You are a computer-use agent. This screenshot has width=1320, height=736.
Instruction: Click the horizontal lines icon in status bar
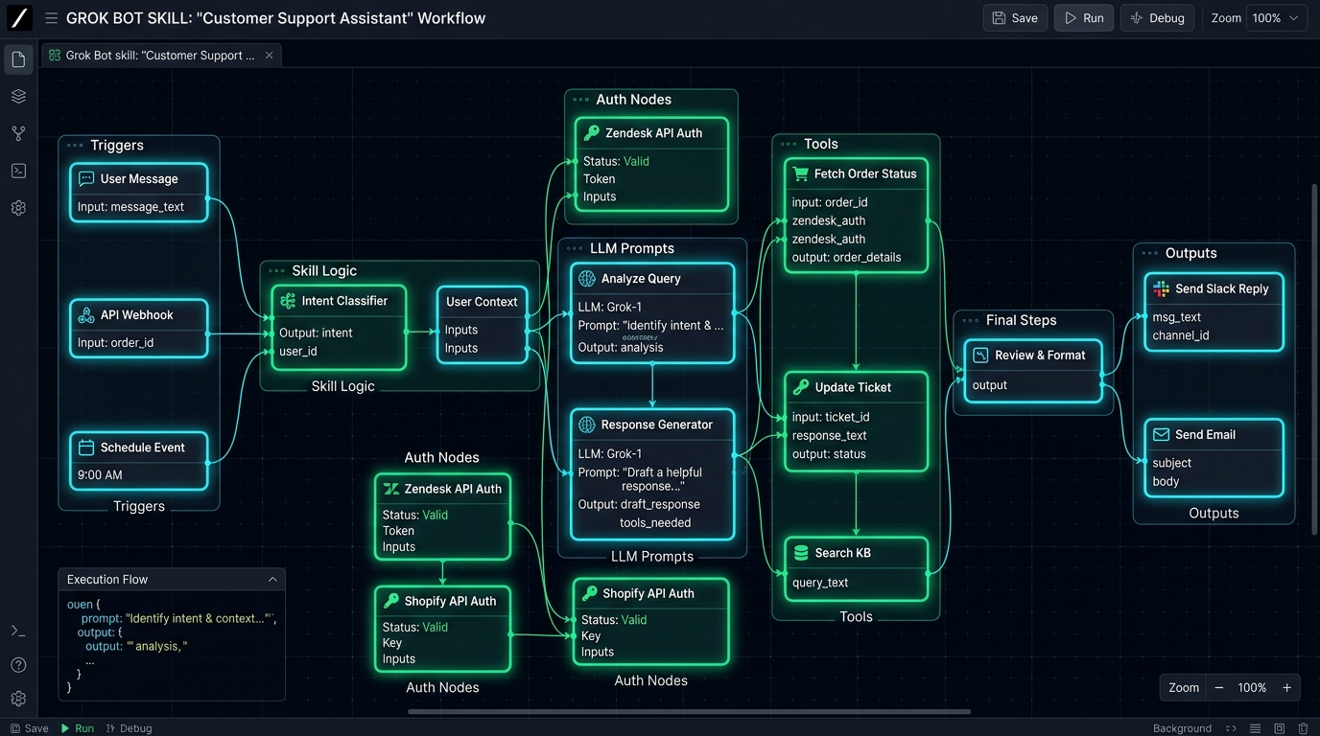pos(1255,728)
